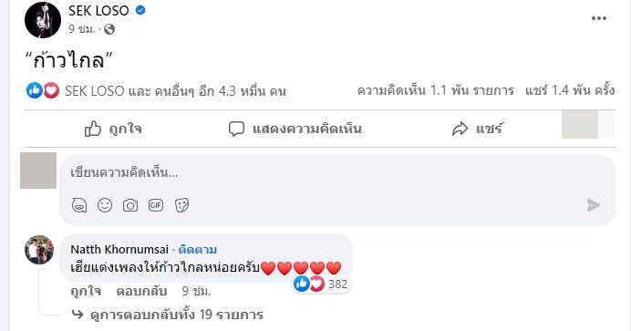Screen dimensions: 631x331
Task: Click the แสดงความคิดเห็น comment button
Action: [295, 129]
